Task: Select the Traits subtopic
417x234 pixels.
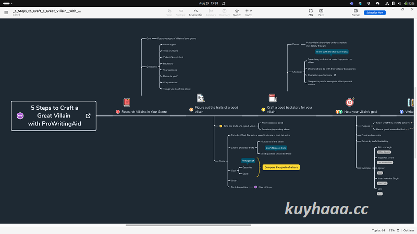Action: coord(222,161)
